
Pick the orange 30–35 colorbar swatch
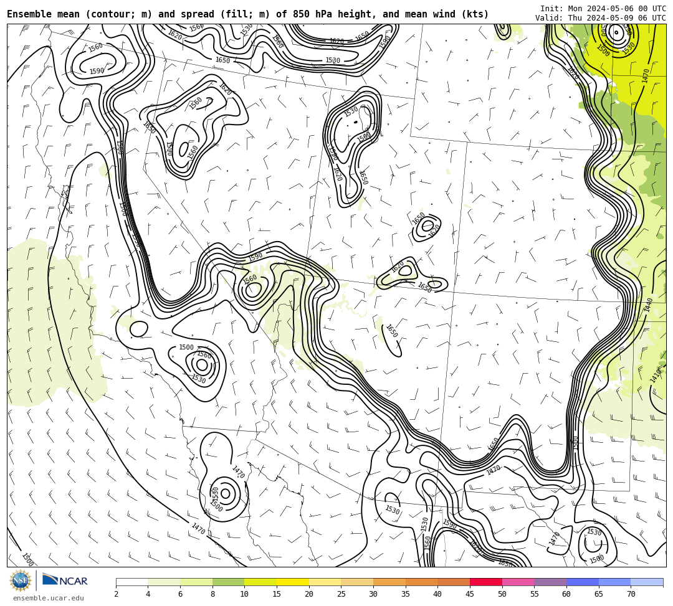pos(389,582)
